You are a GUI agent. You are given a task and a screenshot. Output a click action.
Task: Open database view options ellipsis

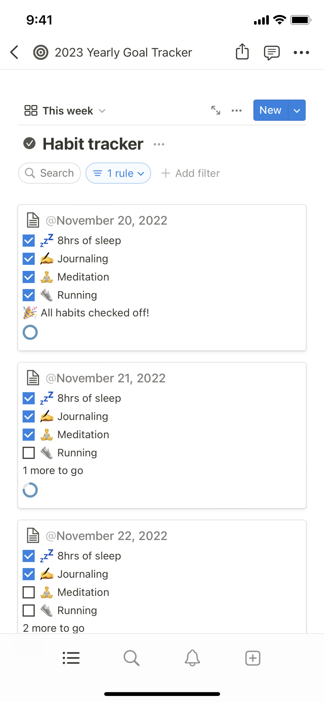tap(236, 110)
